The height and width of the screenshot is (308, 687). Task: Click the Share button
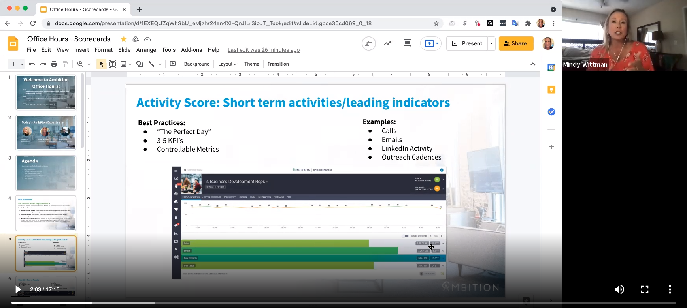(516, 43)
